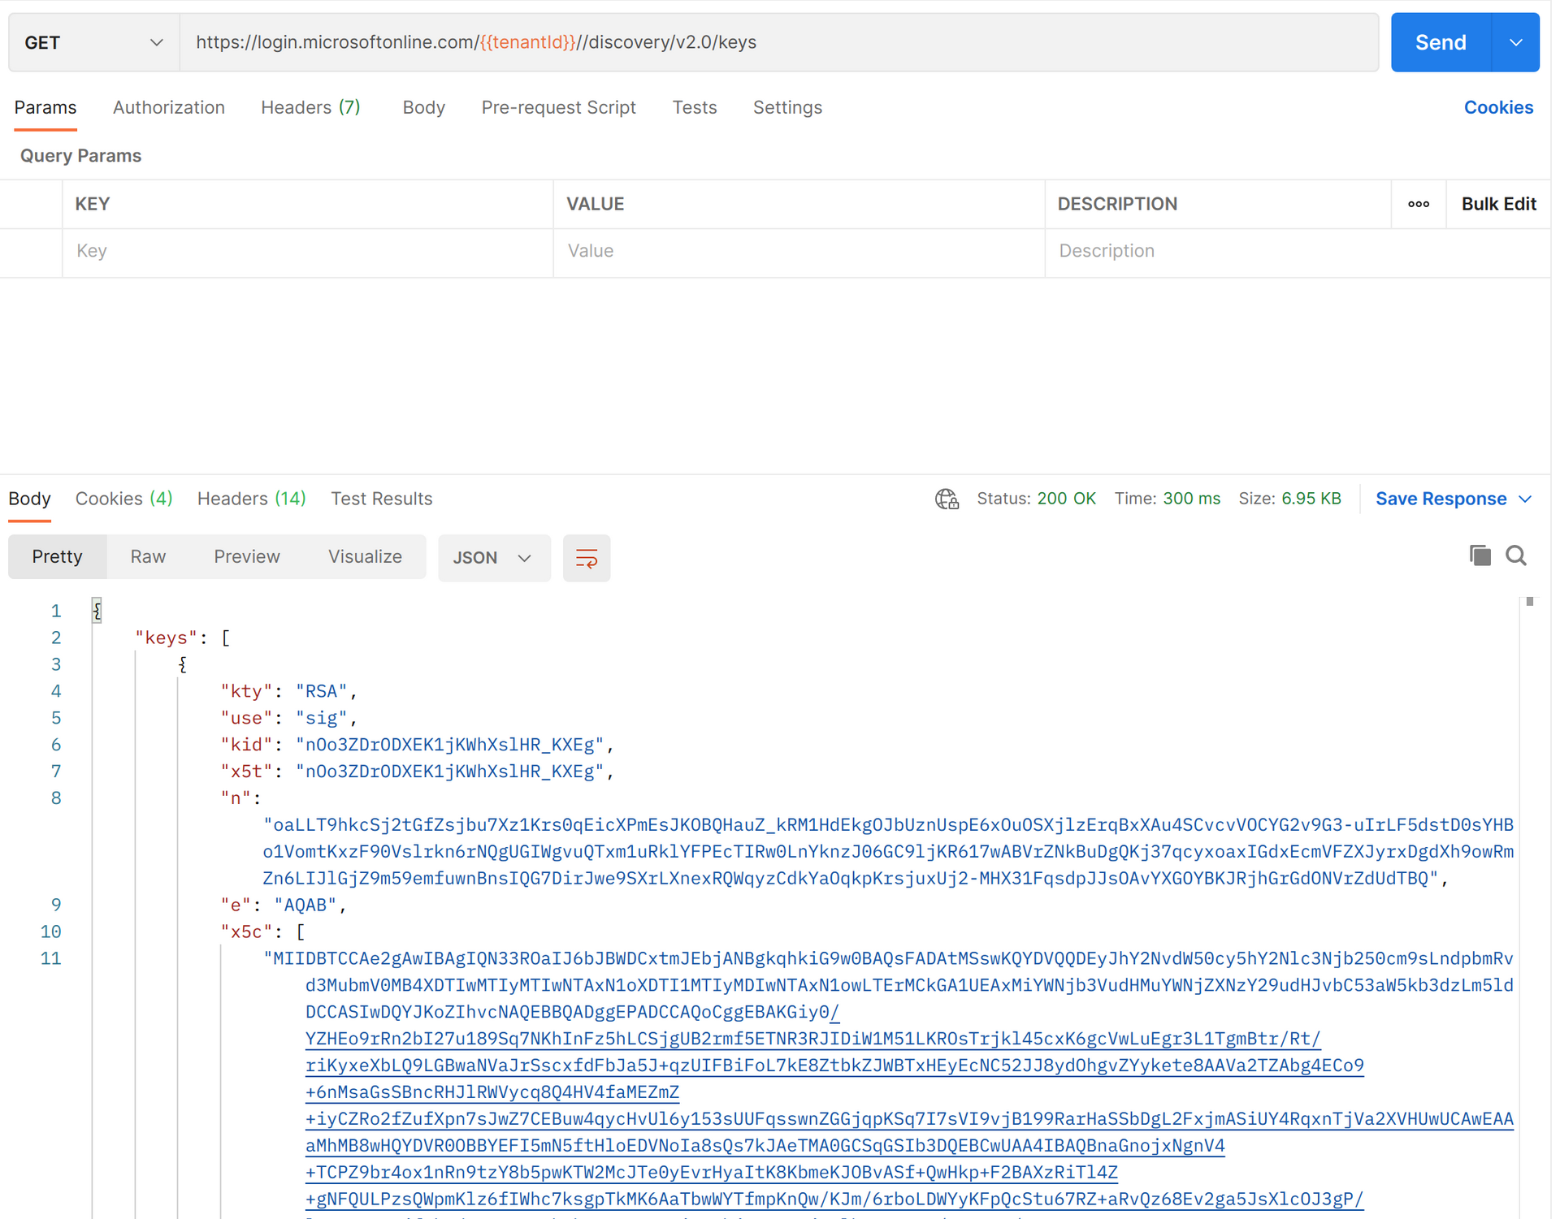1560x1219 pixels.
Task: Select the Visualize response view
Action: 365,556
